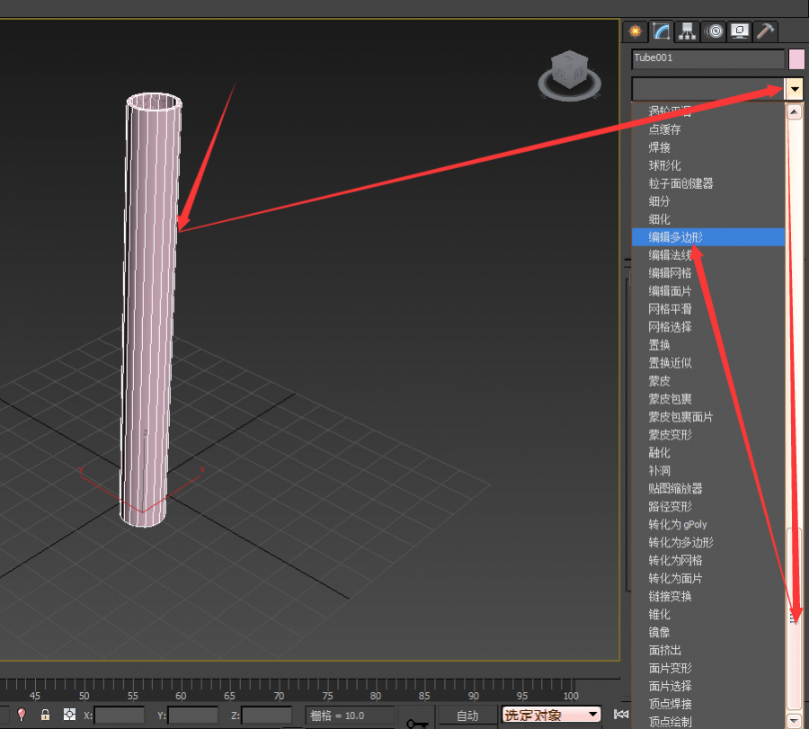Open the Create panel tab
The image size is (809, 729).
pos(636,31)
